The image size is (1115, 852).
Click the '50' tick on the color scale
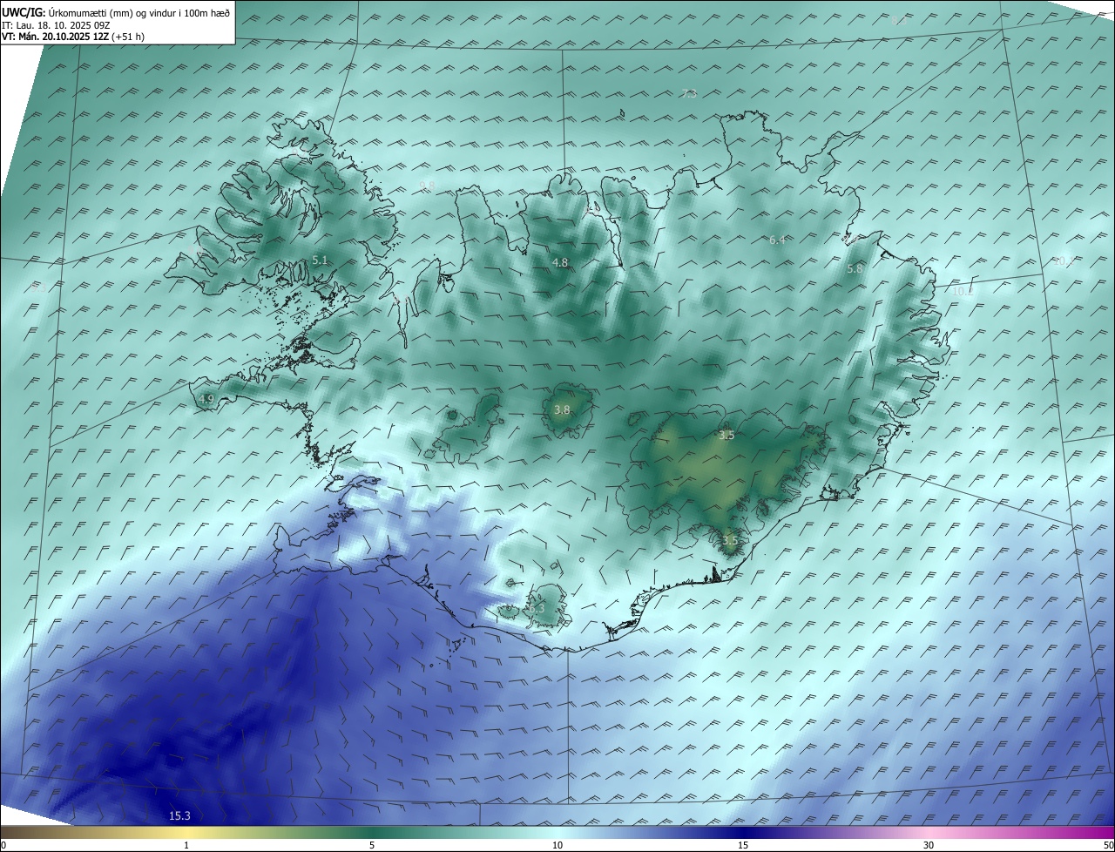(1108, 845)
